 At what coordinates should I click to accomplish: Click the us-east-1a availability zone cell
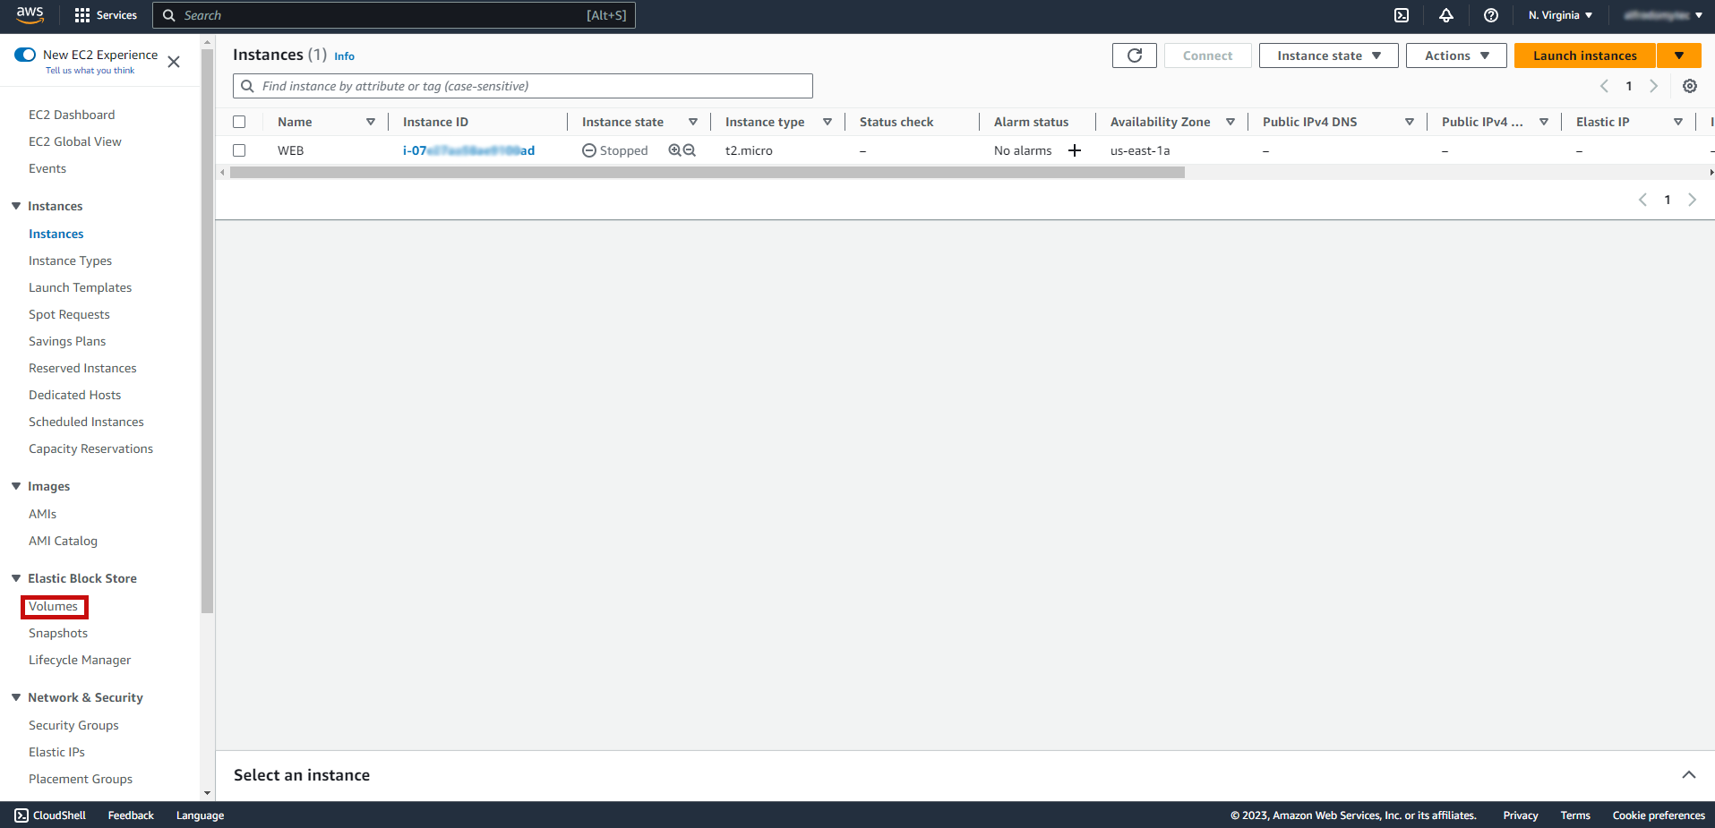[x=1140, y=150]
